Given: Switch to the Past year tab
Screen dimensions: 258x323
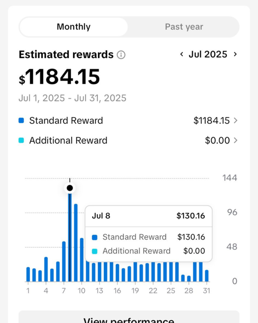Looking at the screenshot, I should click(184, 27).
